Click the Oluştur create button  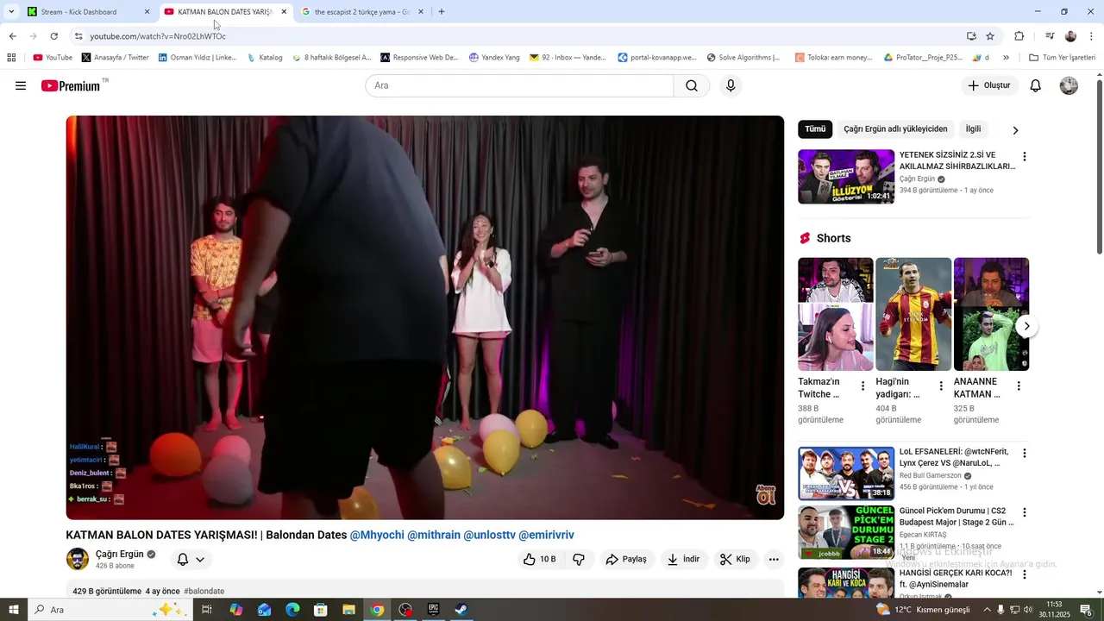point(989,85)
